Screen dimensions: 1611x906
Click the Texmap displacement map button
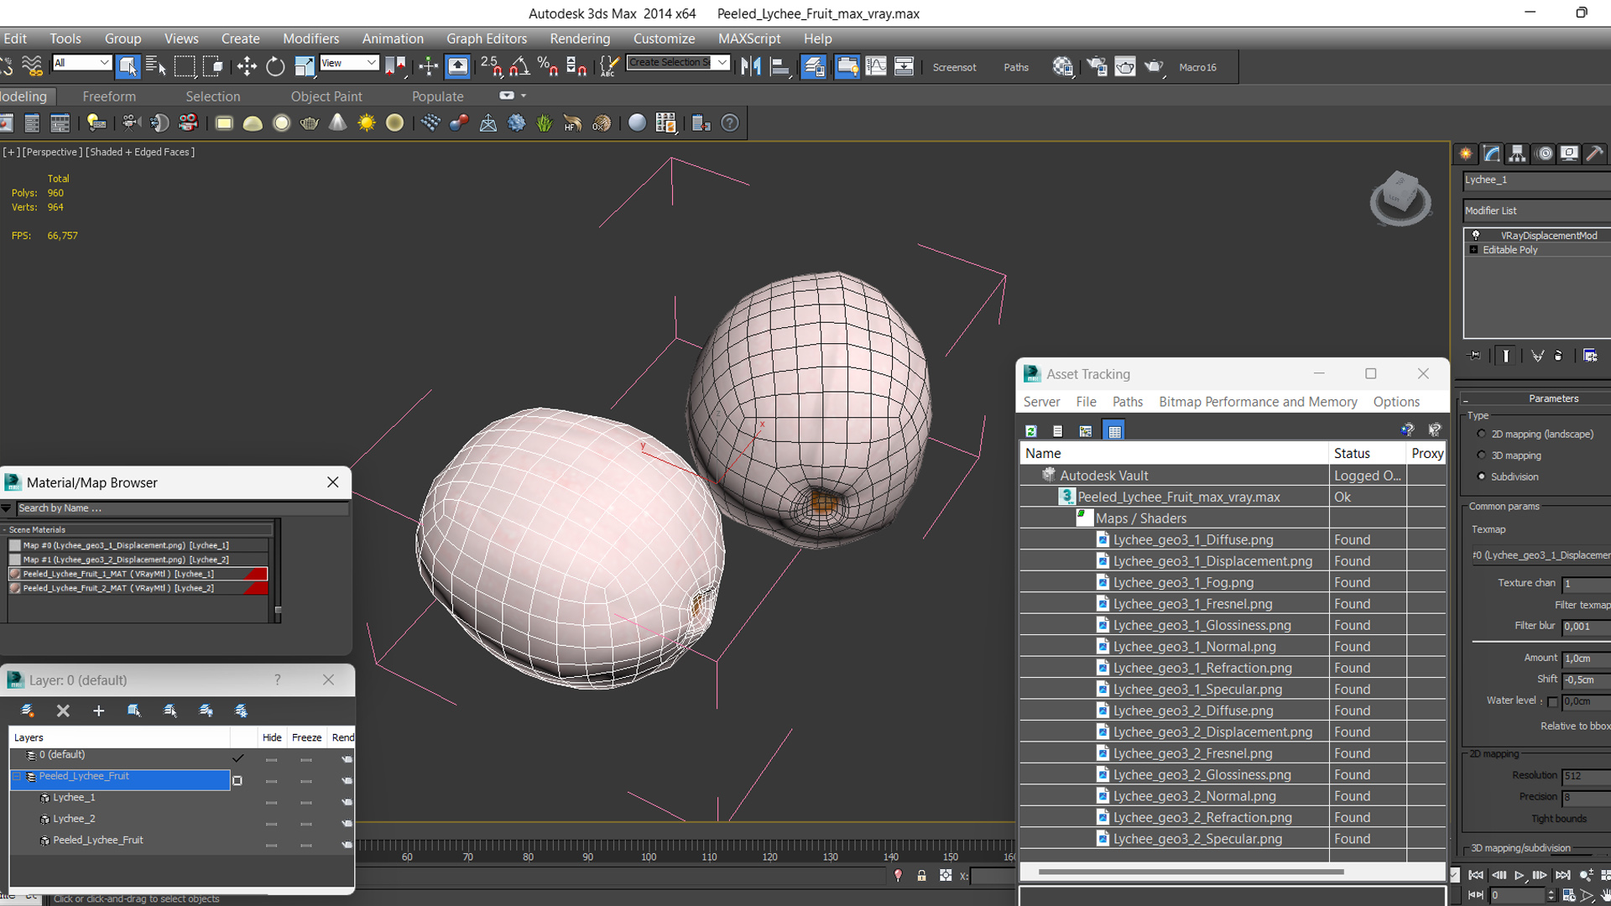pyautogui.click(x=1541, y=555)
